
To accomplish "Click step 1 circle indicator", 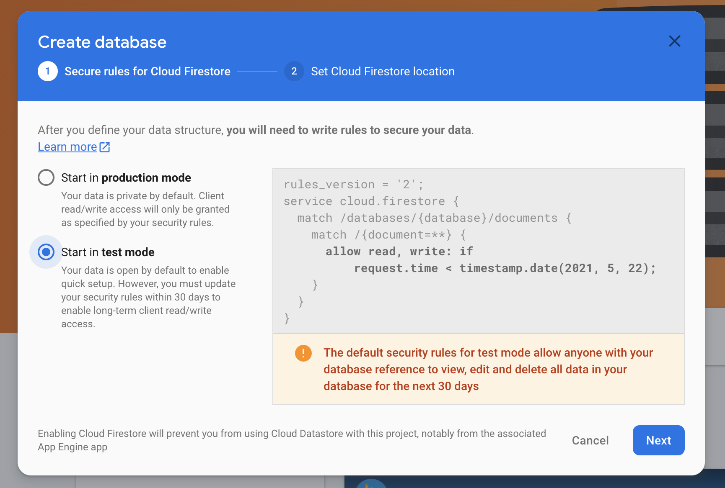I will (48, 71).
